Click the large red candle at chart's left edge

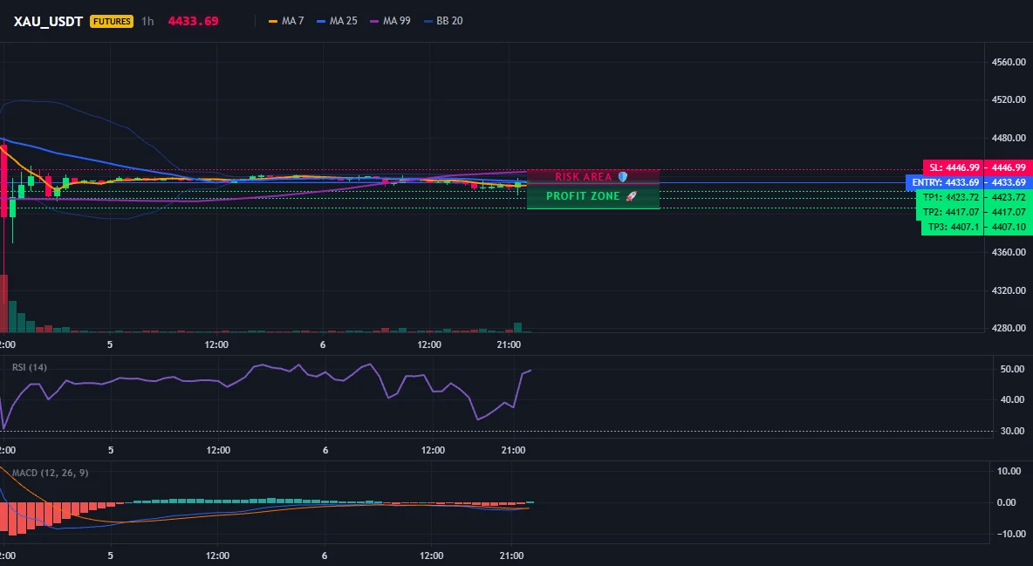click(x=4, y=181)
